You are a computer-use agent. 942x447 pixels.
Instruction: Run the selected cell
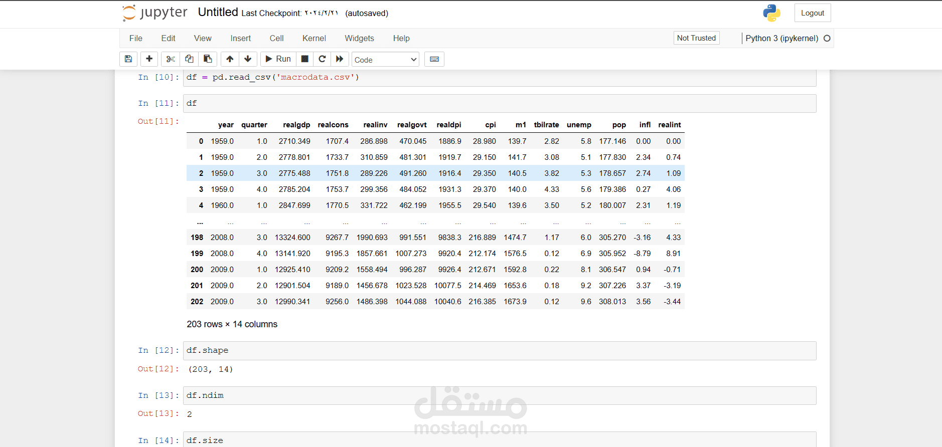(x=278, y=59)
